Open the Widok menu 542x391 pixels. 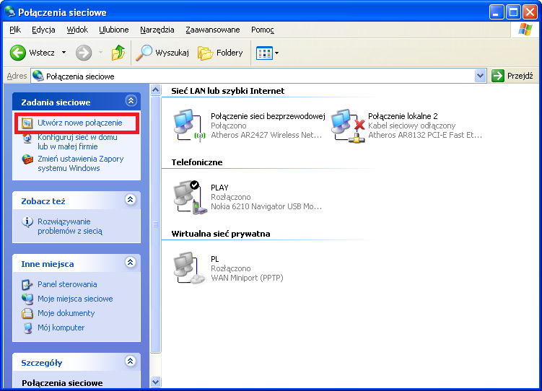(x=77, y=30)
